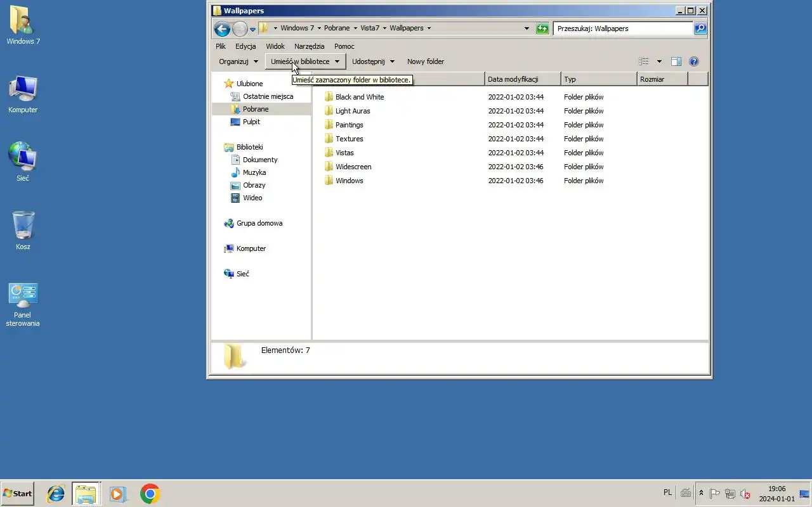Select the Windows 7 desktop icon
812x507 pixels.
tap(23, 25)
